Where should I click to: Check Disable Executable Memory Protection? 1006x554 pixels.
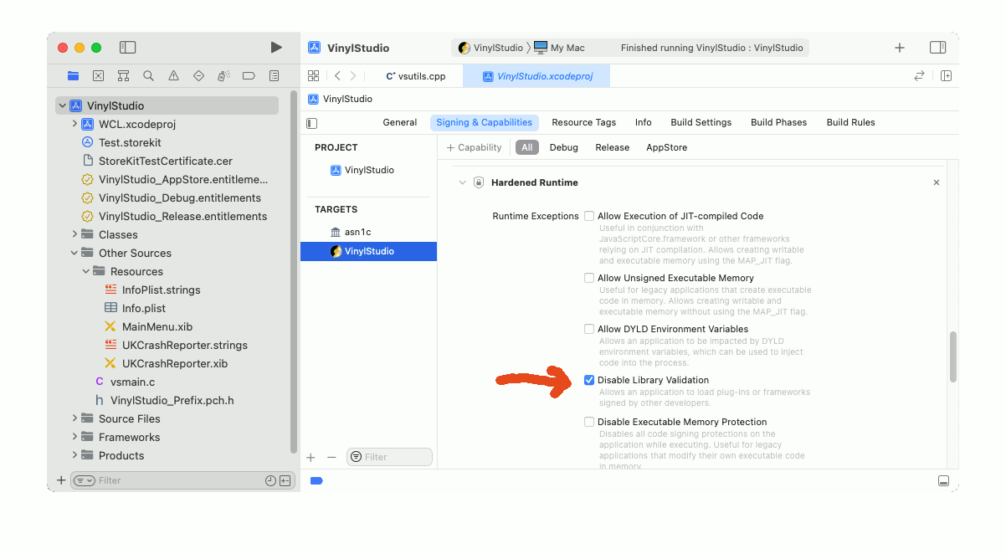[x=589, y=422]
